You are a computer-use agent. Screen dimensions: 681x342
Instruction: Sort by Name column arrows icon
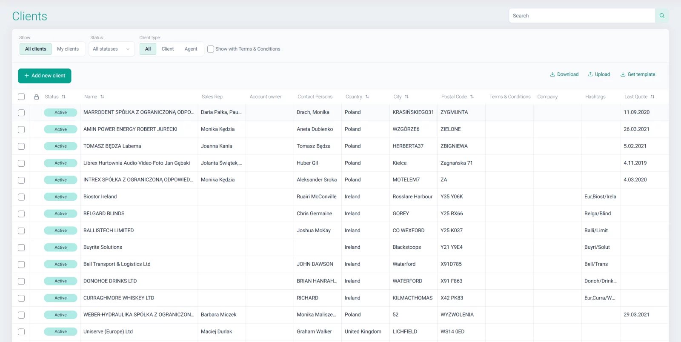point(102,97)
